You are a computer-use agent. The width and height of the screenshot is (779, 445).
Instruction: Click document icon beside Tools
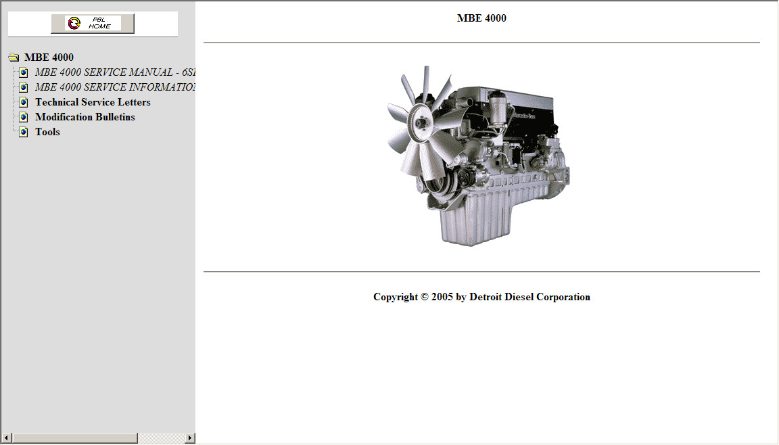(x=24, y=132)
